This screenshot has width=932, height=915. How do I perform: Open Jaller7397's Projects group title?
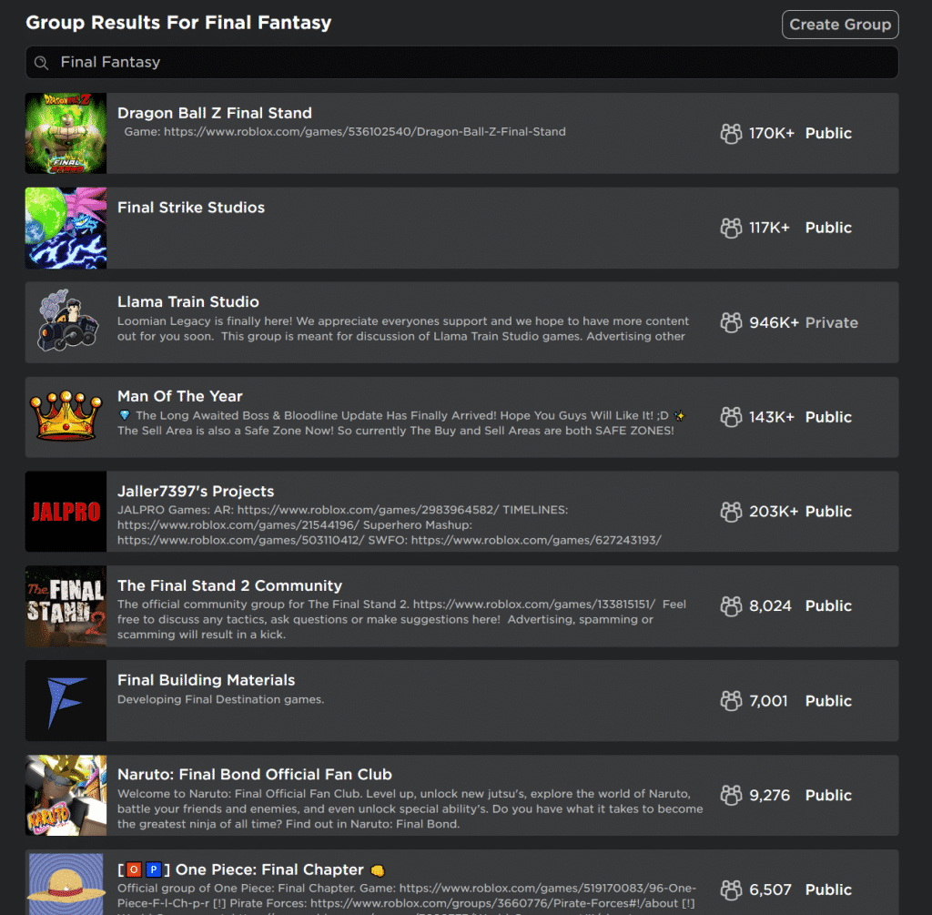pyautogui.click(x=196, y=492)
